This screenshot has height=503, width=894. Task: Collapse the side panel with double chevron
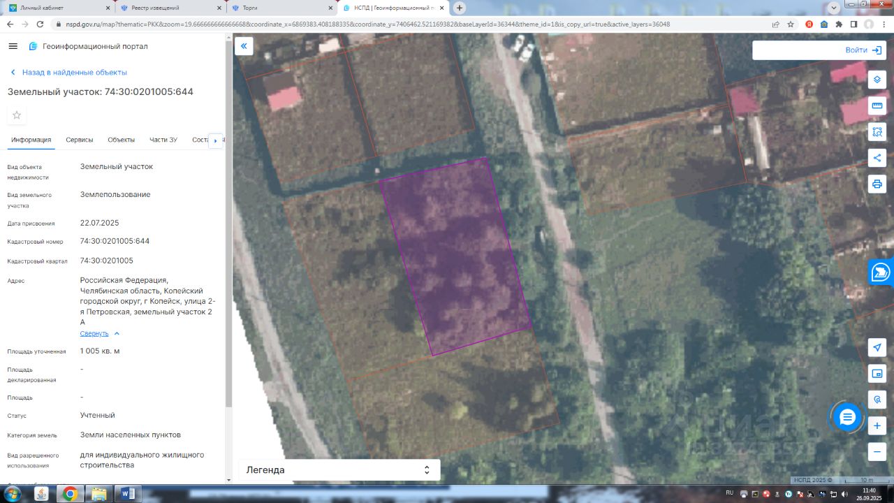coord(244,46)
